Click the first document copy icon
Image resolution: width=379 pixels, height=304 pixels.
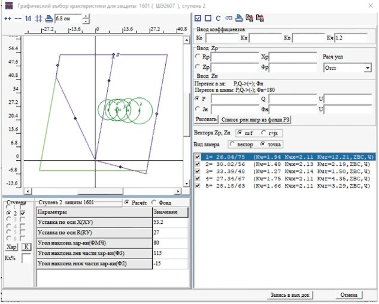click(x=250, y=18)
